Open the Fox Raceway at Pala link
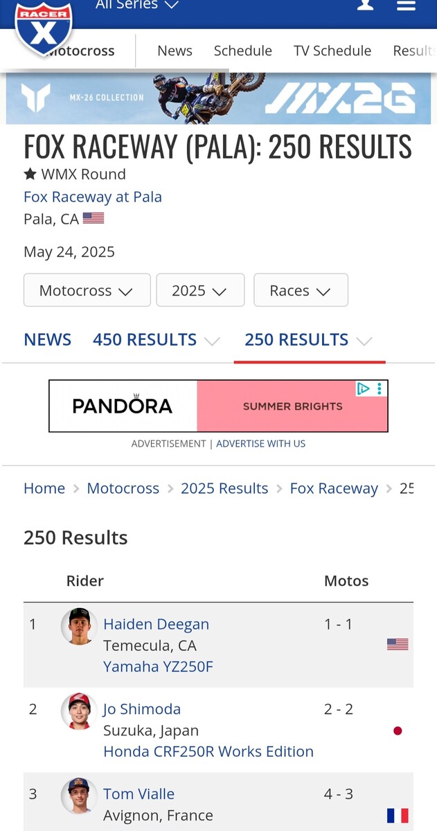This screenshot has height=831, width=437. tap(93, 197)
